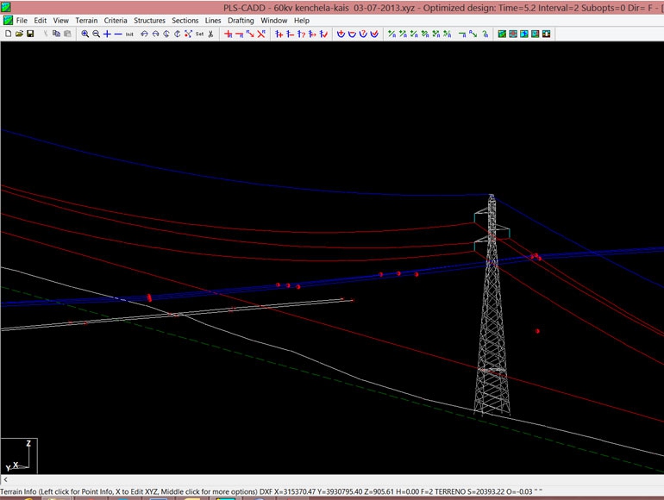Open the File menu
Image resolution: width=664 pixels, height=500 pixels.
pyautogui.click(x=22, y=21)
